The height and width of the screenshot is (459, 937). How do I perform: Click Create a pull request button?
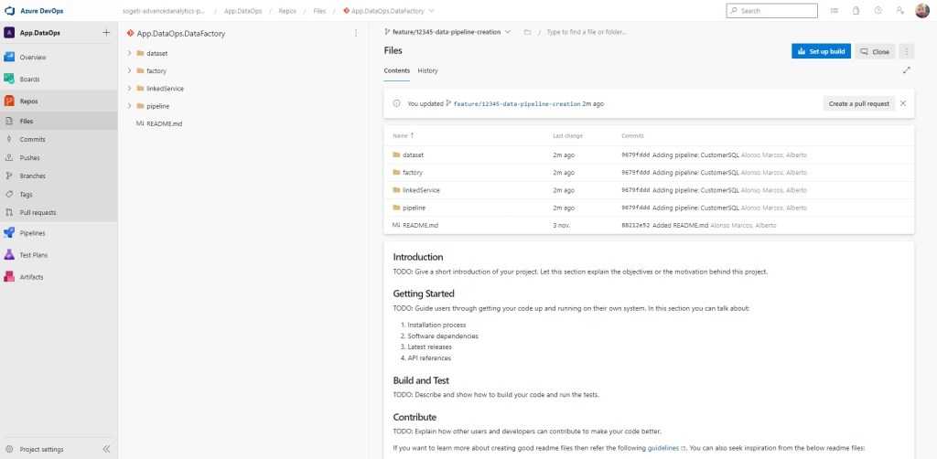[858, 103]
